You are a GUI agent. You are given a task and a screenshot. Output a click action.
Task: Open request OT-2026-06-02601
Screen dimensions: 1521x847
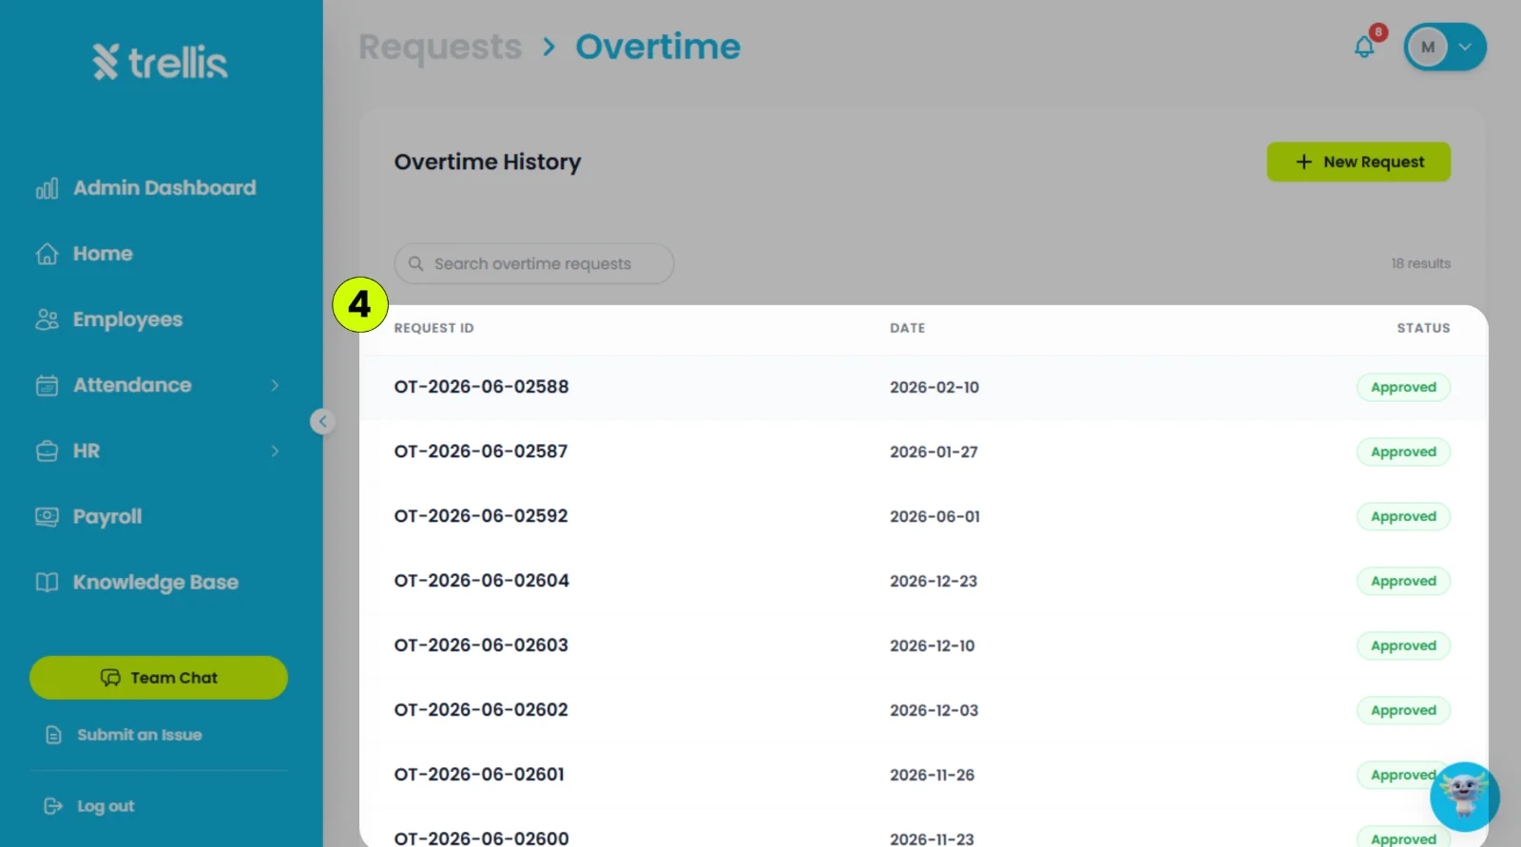click(479, 775)
